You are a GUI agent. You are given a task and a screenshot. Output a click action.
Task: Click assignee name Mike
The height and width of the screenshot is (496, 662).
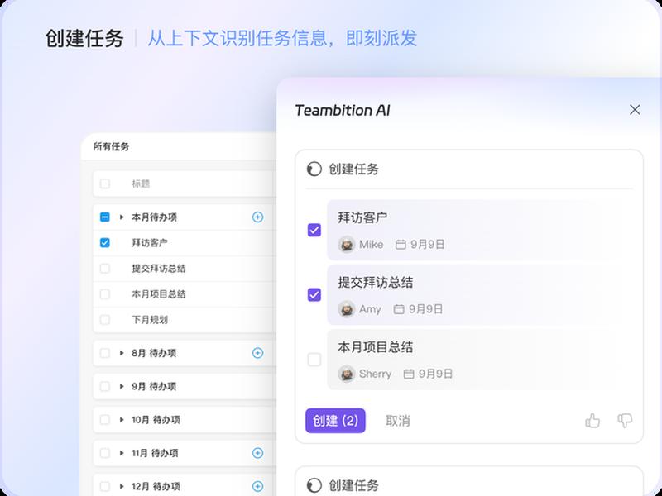(371, 244)
